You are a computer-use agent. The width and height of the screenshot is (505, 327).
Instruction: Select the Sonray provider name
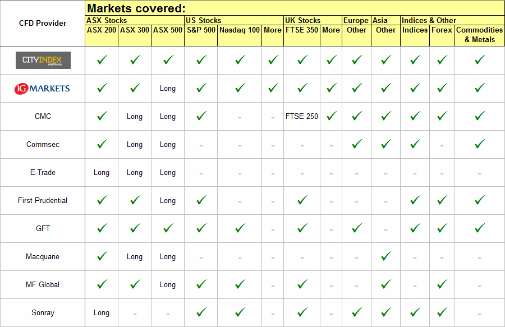tap(43, 312)
